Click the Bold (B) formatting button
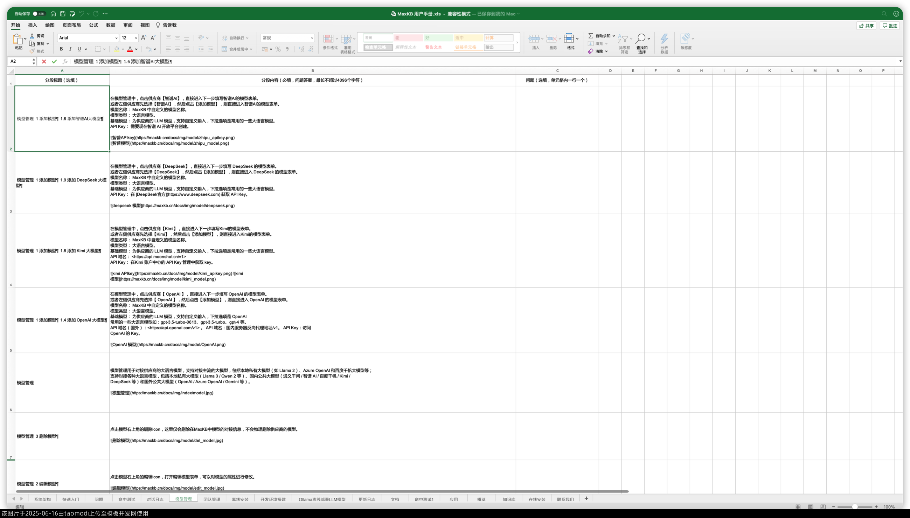 tap(61, 49)
